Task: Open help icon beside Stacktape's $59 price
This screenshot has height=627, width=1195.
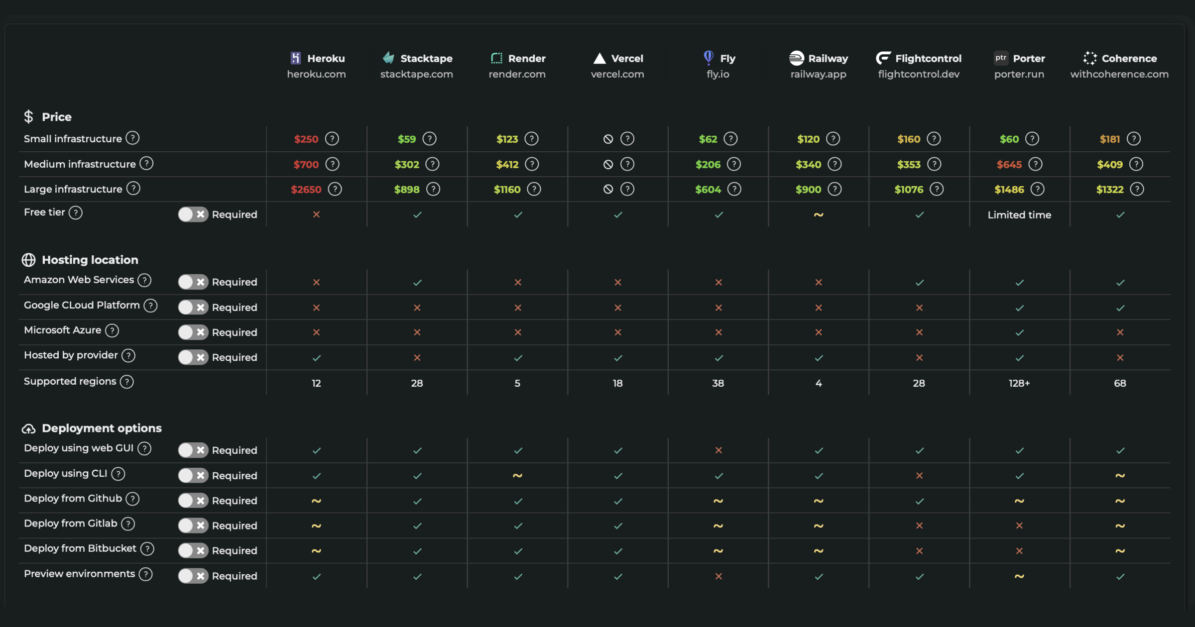Action: coord(430,139)
